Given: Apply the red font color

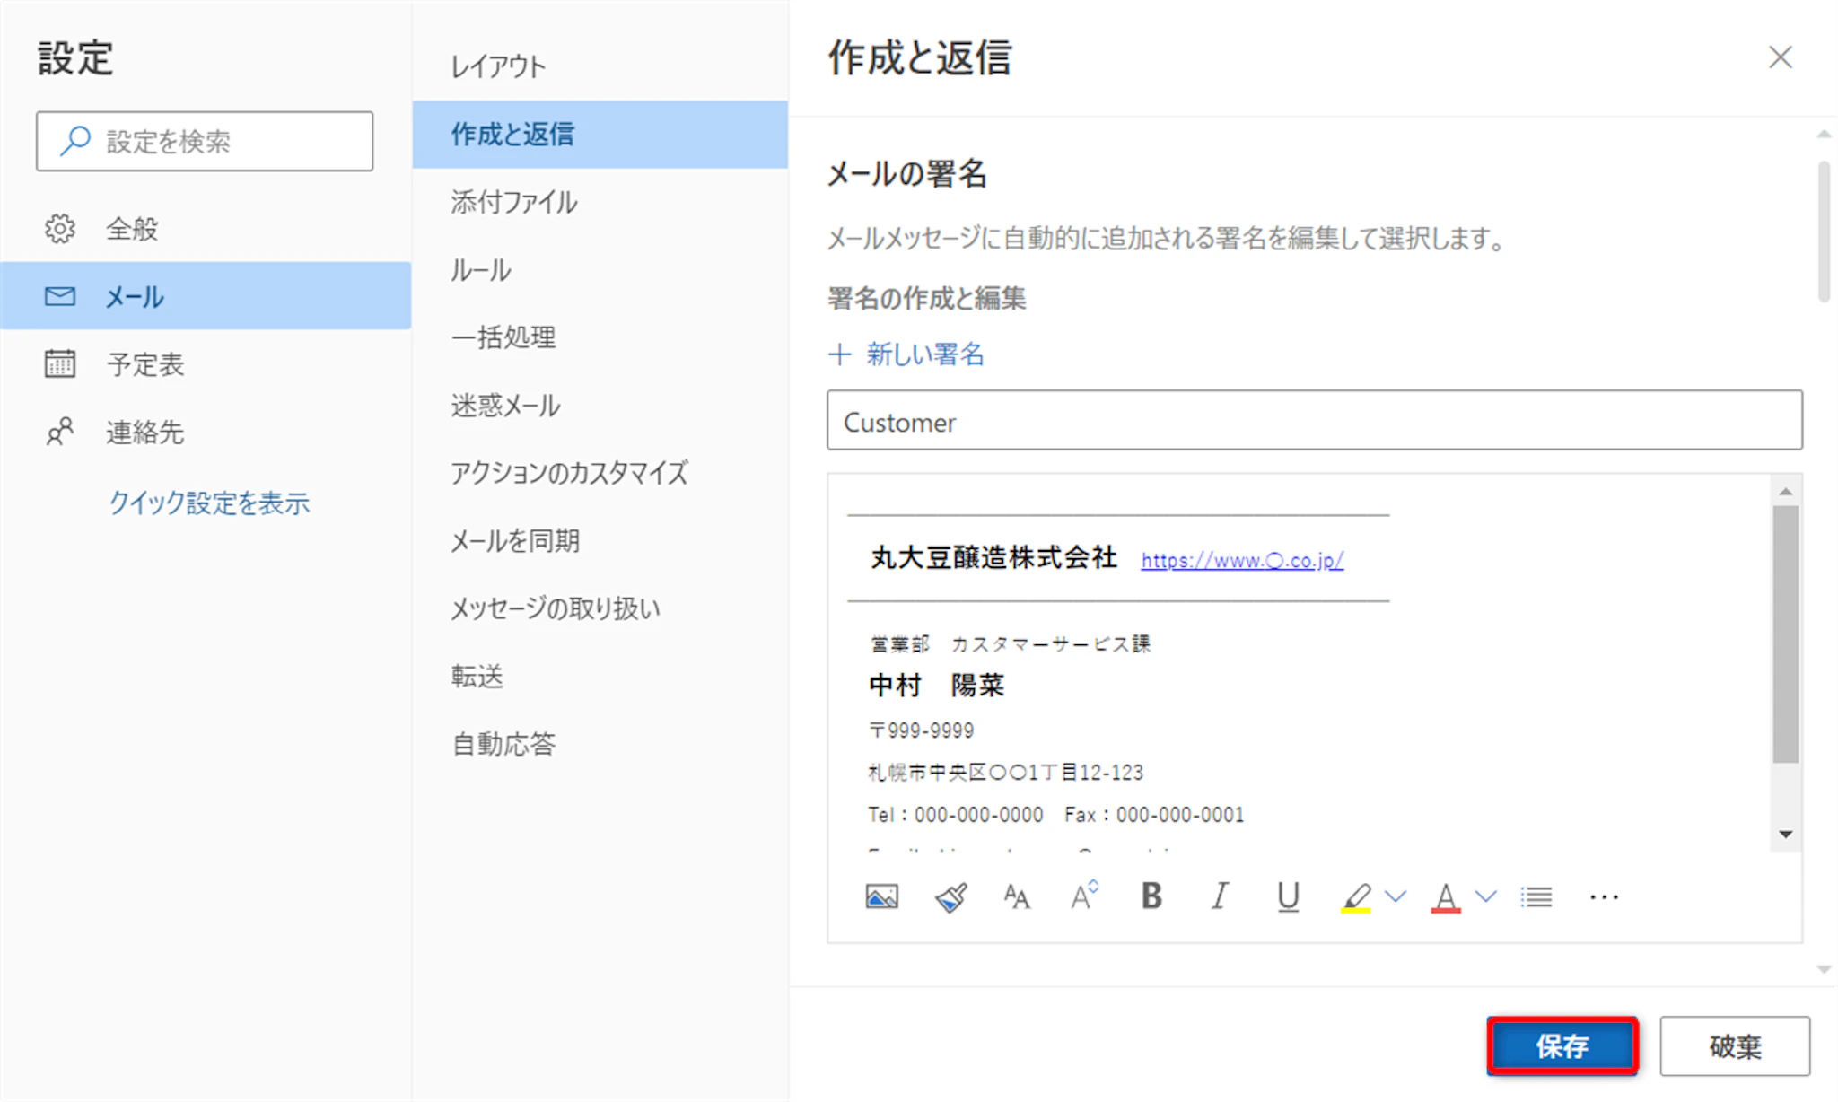Looking at the screenshot, I should pos(1445,896).
